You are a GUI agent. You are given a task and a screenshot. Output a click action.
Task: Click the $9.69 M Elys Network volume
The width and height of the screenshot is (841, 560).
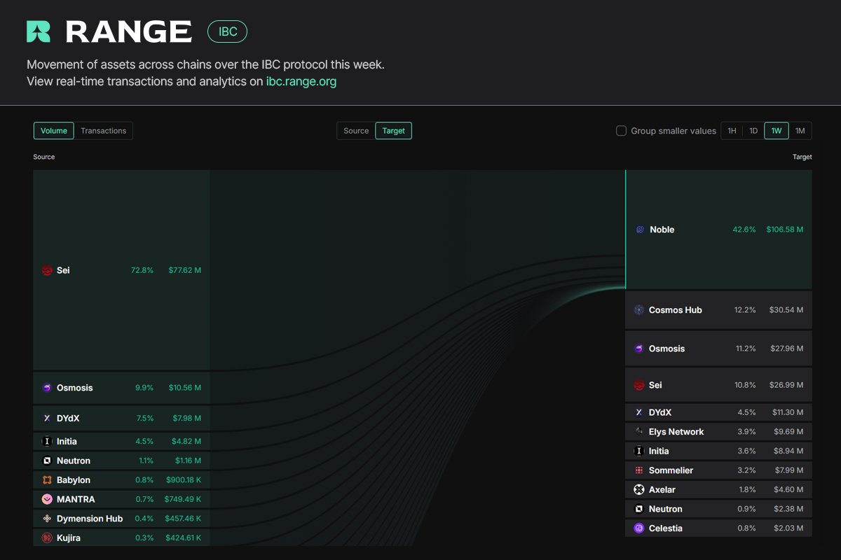[x=788, y=432]
